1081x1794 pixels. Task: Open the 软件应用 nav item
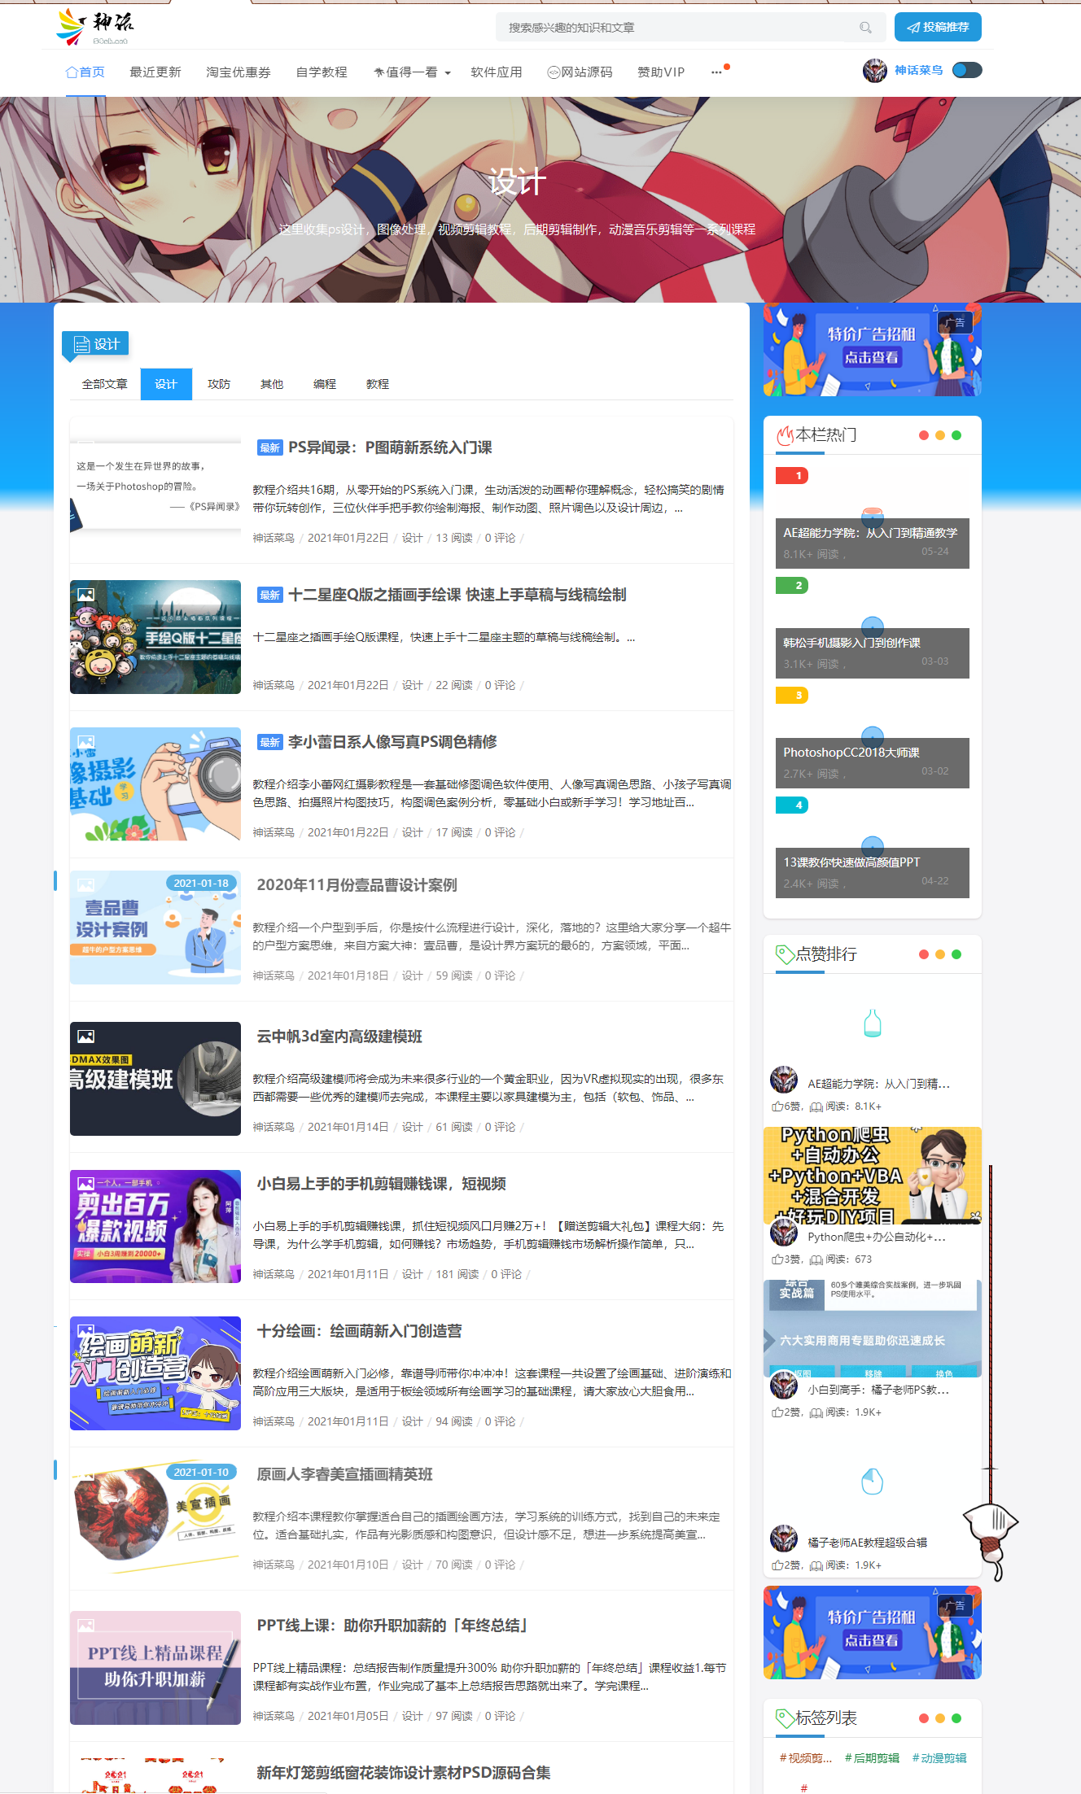[x=497, y=72]
